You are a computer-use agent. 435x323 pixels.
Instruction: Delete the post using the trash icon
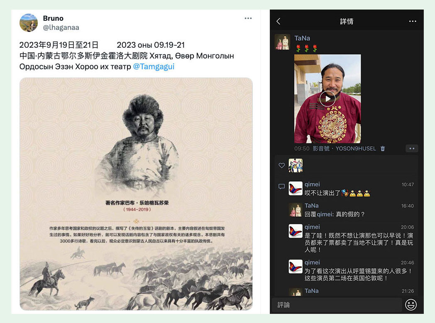tap(383, 148)
